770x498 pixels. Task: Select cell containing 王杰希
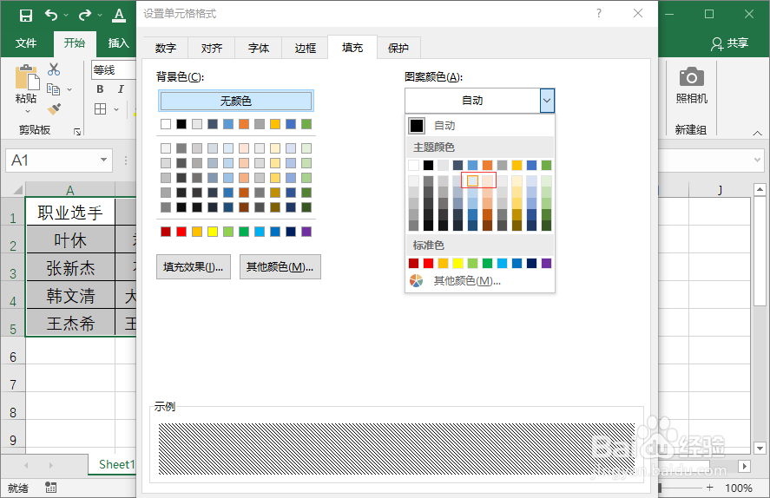pos(70,324)
